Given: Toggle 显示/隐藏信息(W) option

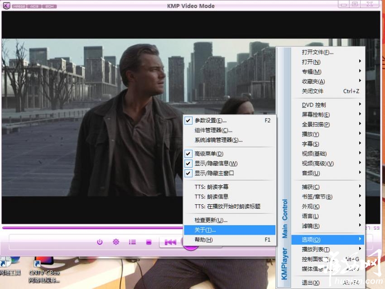Looking at the screenshot, I should click(216, 163).
